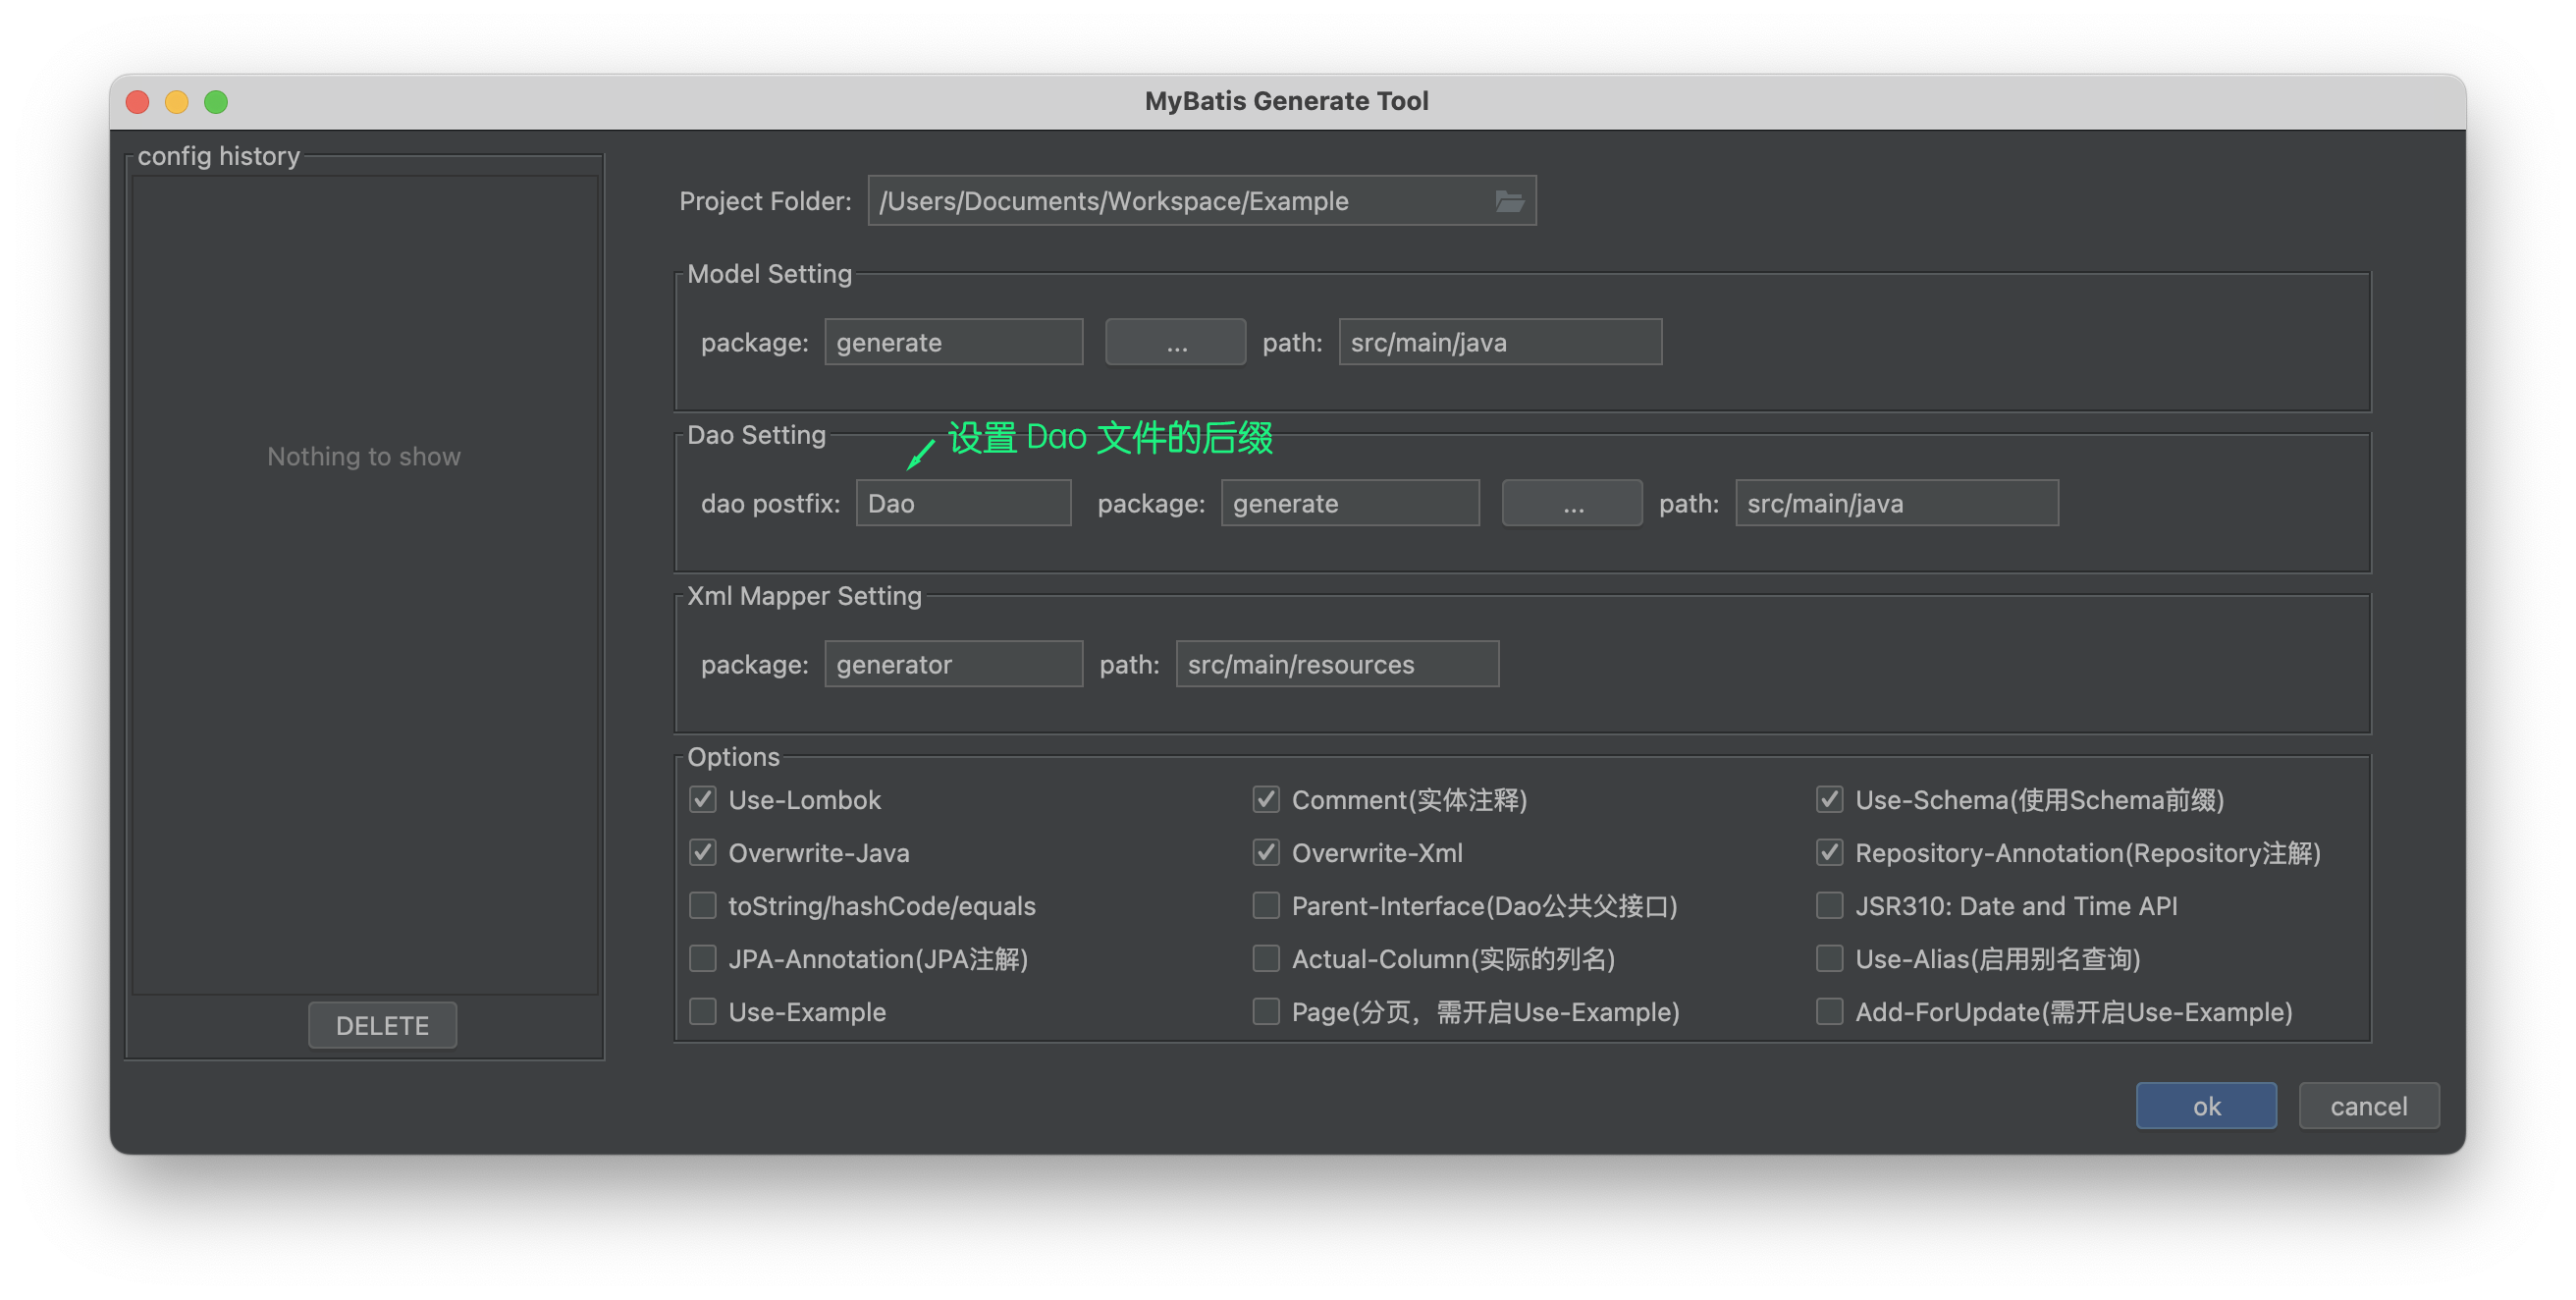This screenshot has width=2576, height=1300.
Task: Uncheck the Comment entity annotation option
Action: [x=1266, y=800]
